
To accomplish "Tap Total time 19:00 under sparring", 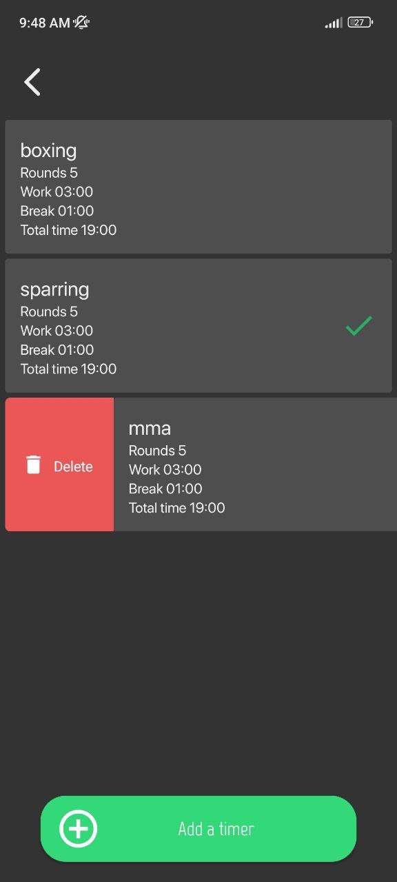I will pos(68,369).
